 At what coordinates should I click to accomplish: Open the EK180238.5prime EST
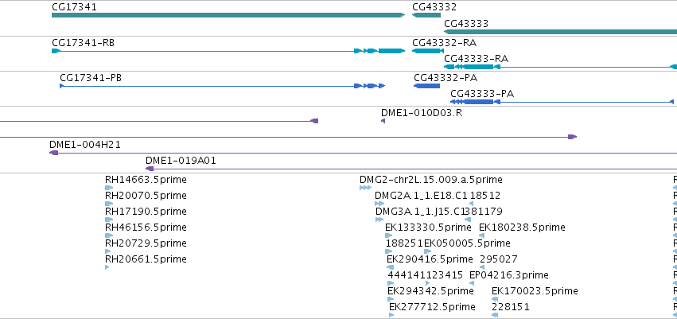click(482, 235)
